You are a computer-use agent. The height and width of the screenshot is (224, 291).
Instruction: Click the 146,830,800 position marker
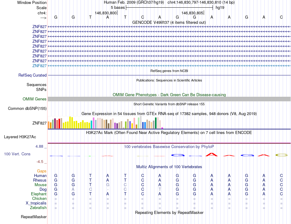pos(106,13)
